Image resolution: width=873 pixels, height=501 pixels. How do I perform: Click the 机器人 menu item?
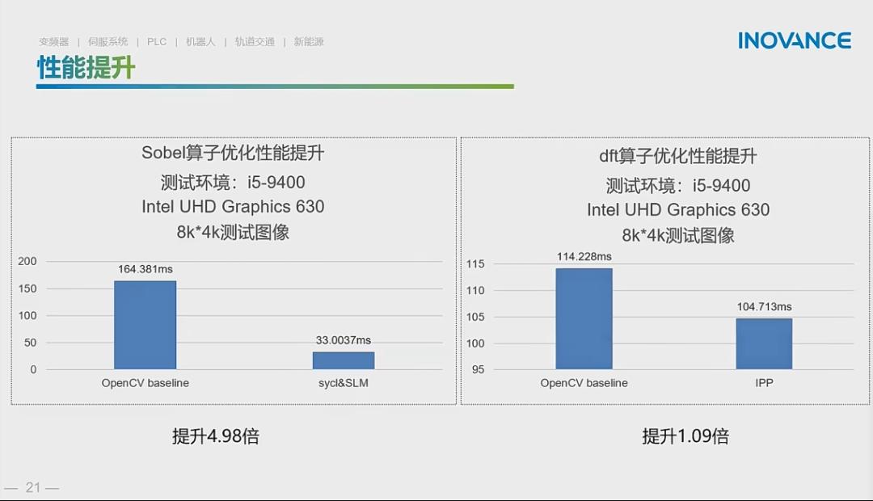pos(200,41)
